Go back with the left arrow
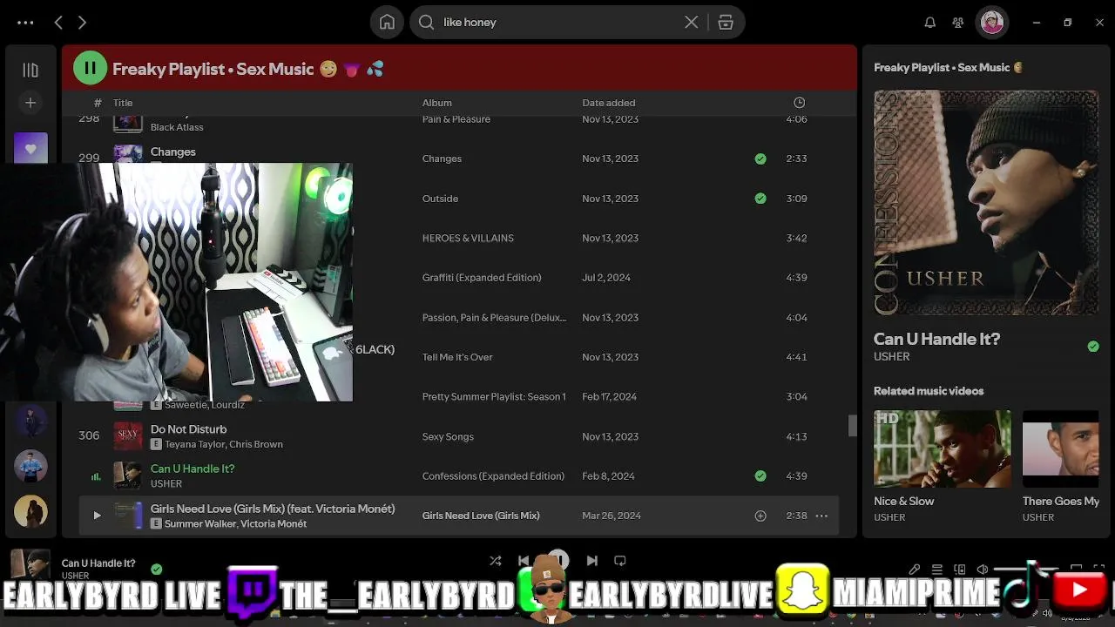The width and height of the screenshot is (1115, 627). click(x=58, y=23)
